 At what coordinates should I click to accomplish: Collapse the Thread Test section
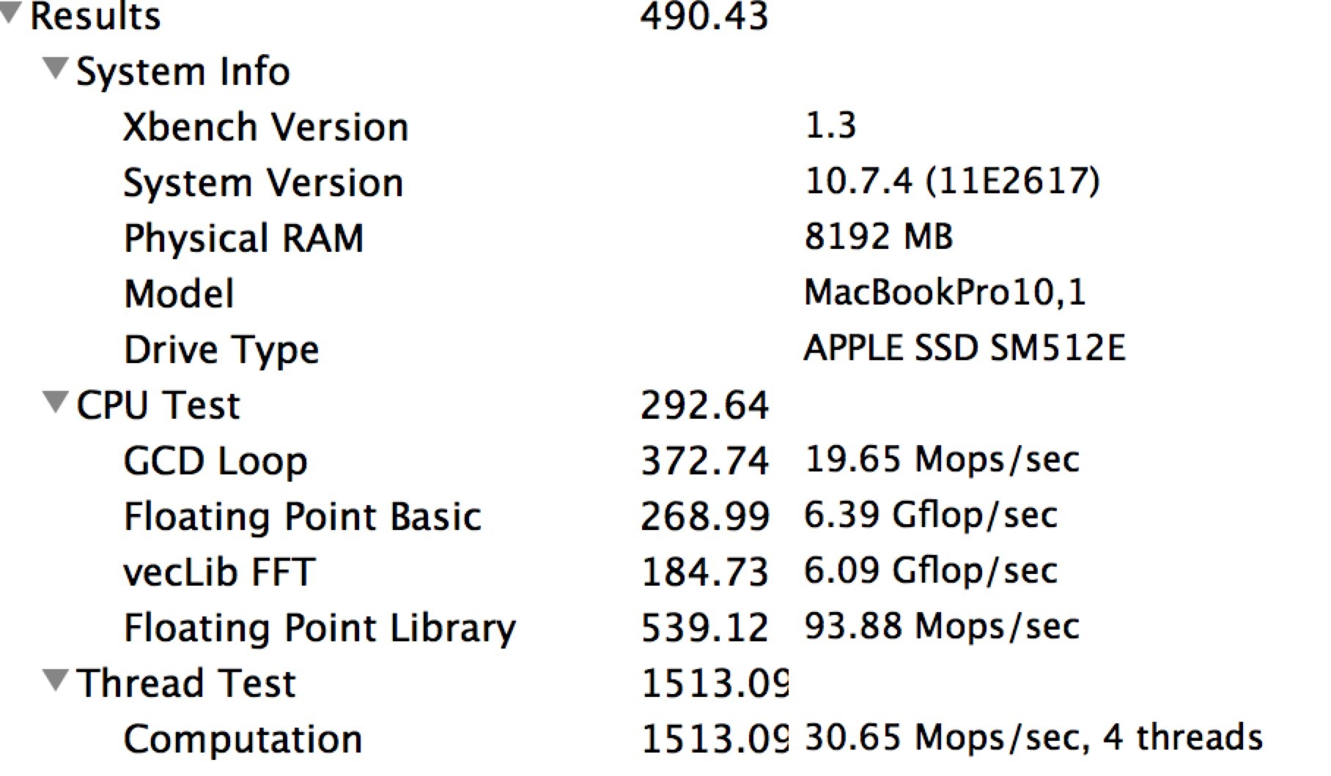(x=56, y=680)
